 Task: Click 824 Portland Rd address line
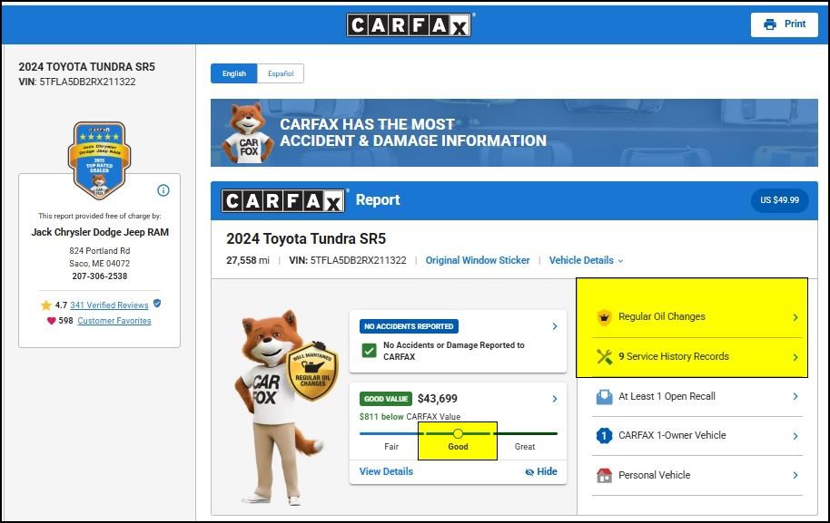click(x=100, y=250)
